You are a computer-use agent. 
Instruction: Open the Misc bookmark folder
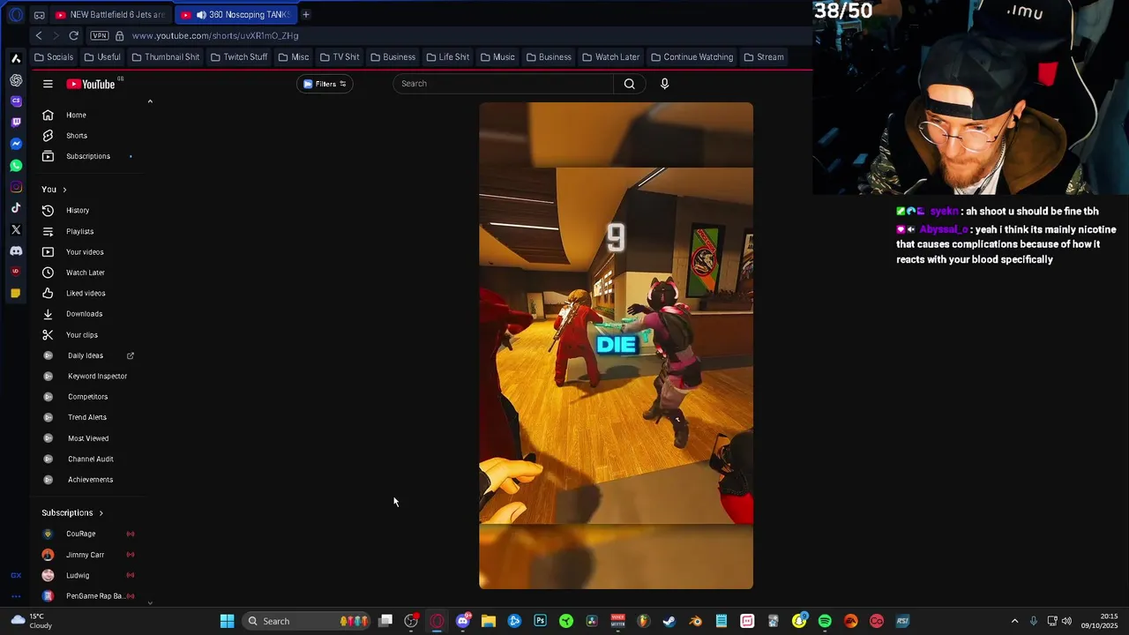pos(294,57)
